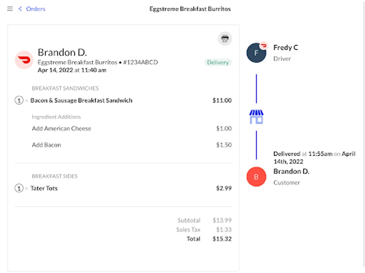Click the Brandon D. customer name in timeline
The image size is (365, 273).
[291, 171]
